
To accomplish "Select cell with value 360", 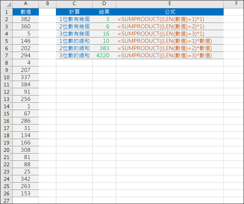I will 26,26.
